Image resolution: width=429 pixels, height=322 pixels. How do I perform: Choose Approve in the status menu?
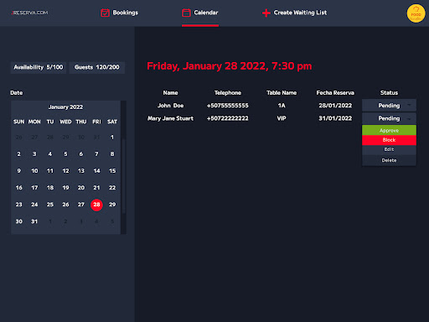pos(389,130)
